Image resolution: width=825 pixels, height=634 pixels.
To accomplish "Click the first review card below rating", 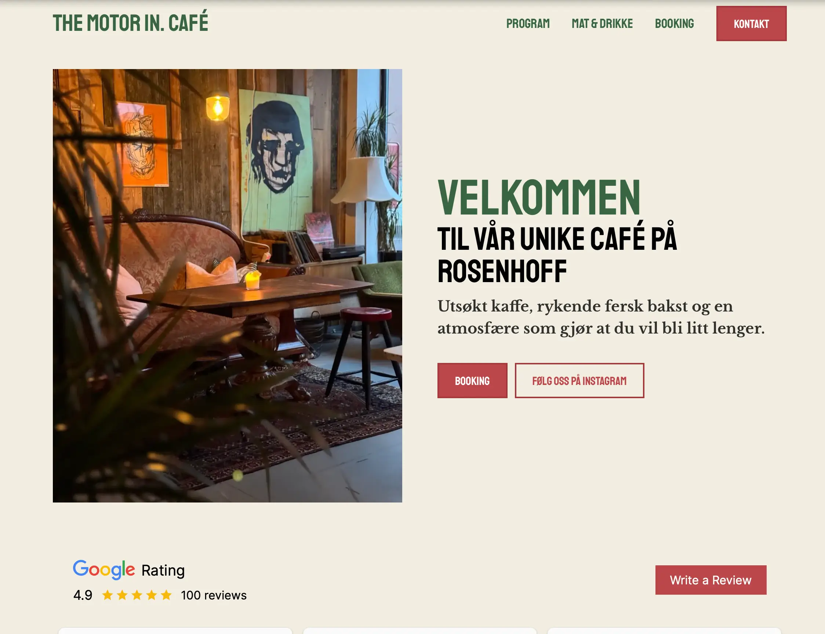I will pyautogui.click(x=175, y=631).
